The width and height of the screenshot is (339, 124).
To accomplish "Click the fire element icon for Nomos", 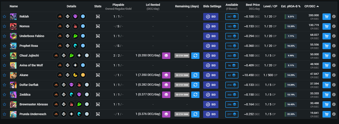I will pyautogui.click(x=75, y=26).
